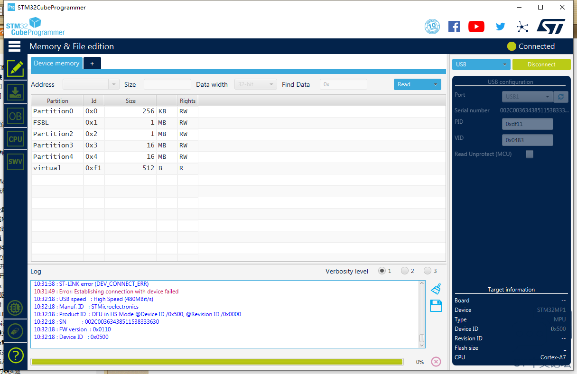Click the FW version 0x0110 log line
The width and height of the screenshot is (577, 374).
click(72, 329)
